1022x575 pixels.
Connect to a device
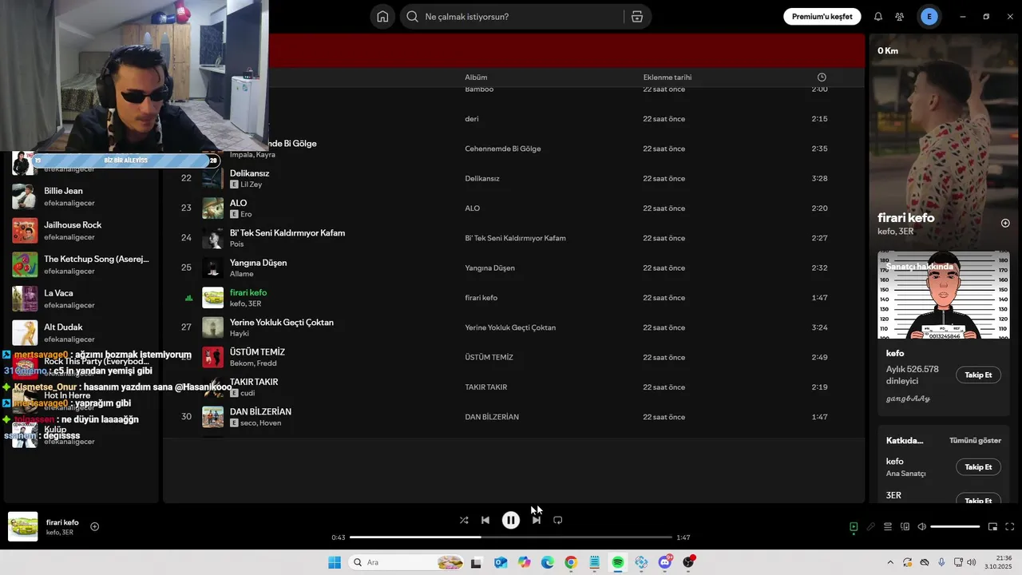[905, 527]
